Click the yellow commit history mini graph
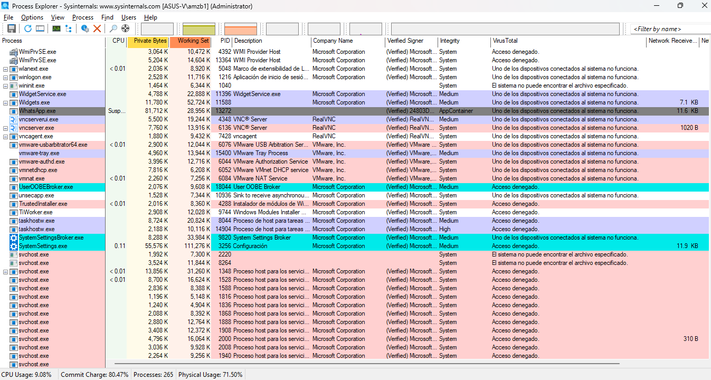Image resolution: width=711 pixels, height=380 pixels. pos(199,28)
